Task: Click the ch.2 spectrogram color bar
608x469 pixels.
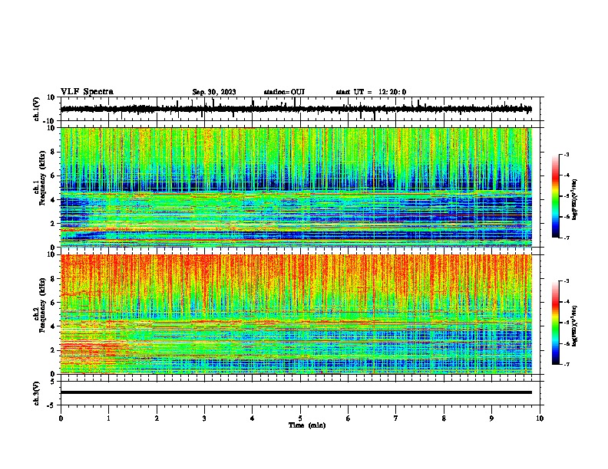Action: [x=556, y=323]
